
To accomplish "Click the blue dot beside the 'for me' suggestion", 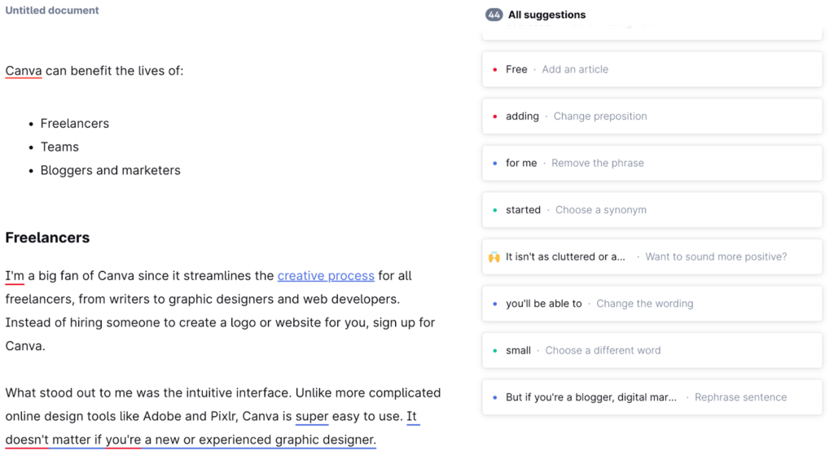I will coord(495,164).
